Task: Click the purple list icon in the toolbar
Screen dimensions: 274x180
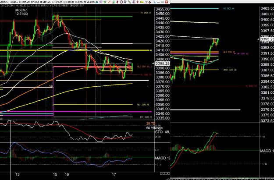Action: click(134, 2)
